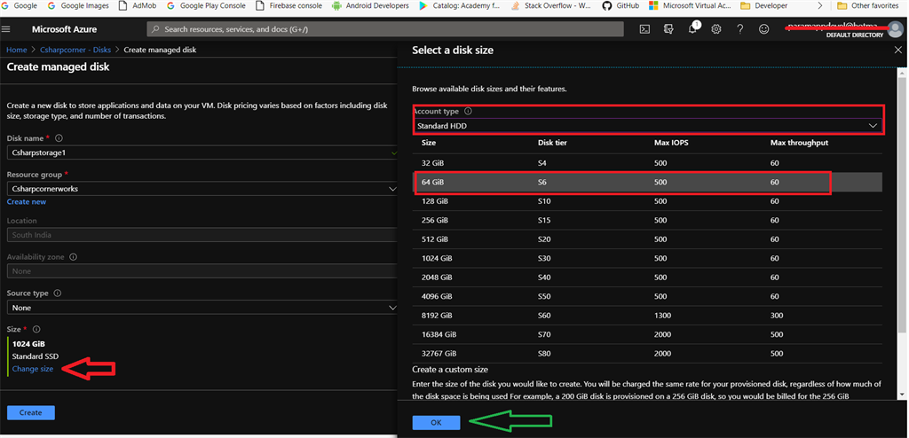Click the Change size link
Screen dimensions: 909x438
pos(33,369)
